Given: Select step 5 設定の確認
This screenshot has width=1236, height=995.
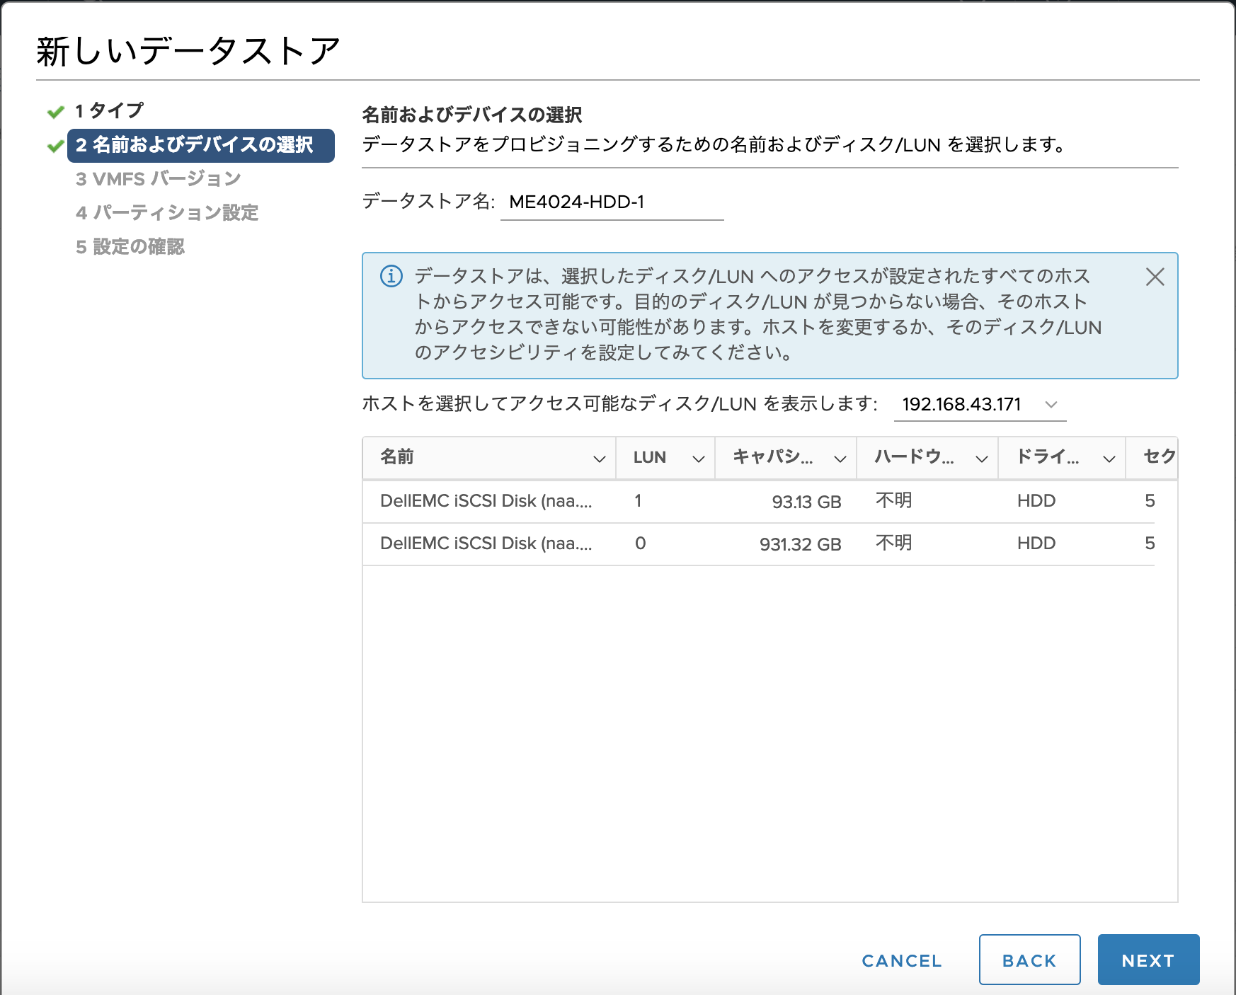Looking at the screenshot, I should click(x=130, y=247).
